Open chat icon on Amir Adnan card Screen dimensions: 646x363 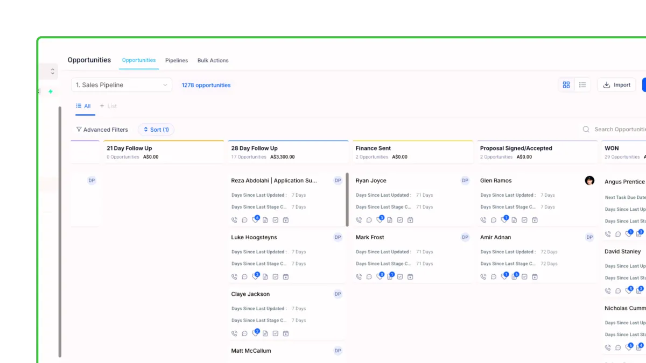(x=493, y=277)
